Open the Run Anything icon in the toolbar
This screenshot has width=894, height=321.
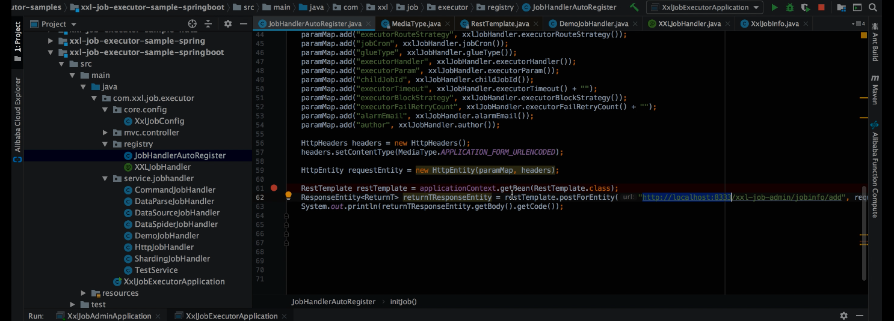(856, 8)
